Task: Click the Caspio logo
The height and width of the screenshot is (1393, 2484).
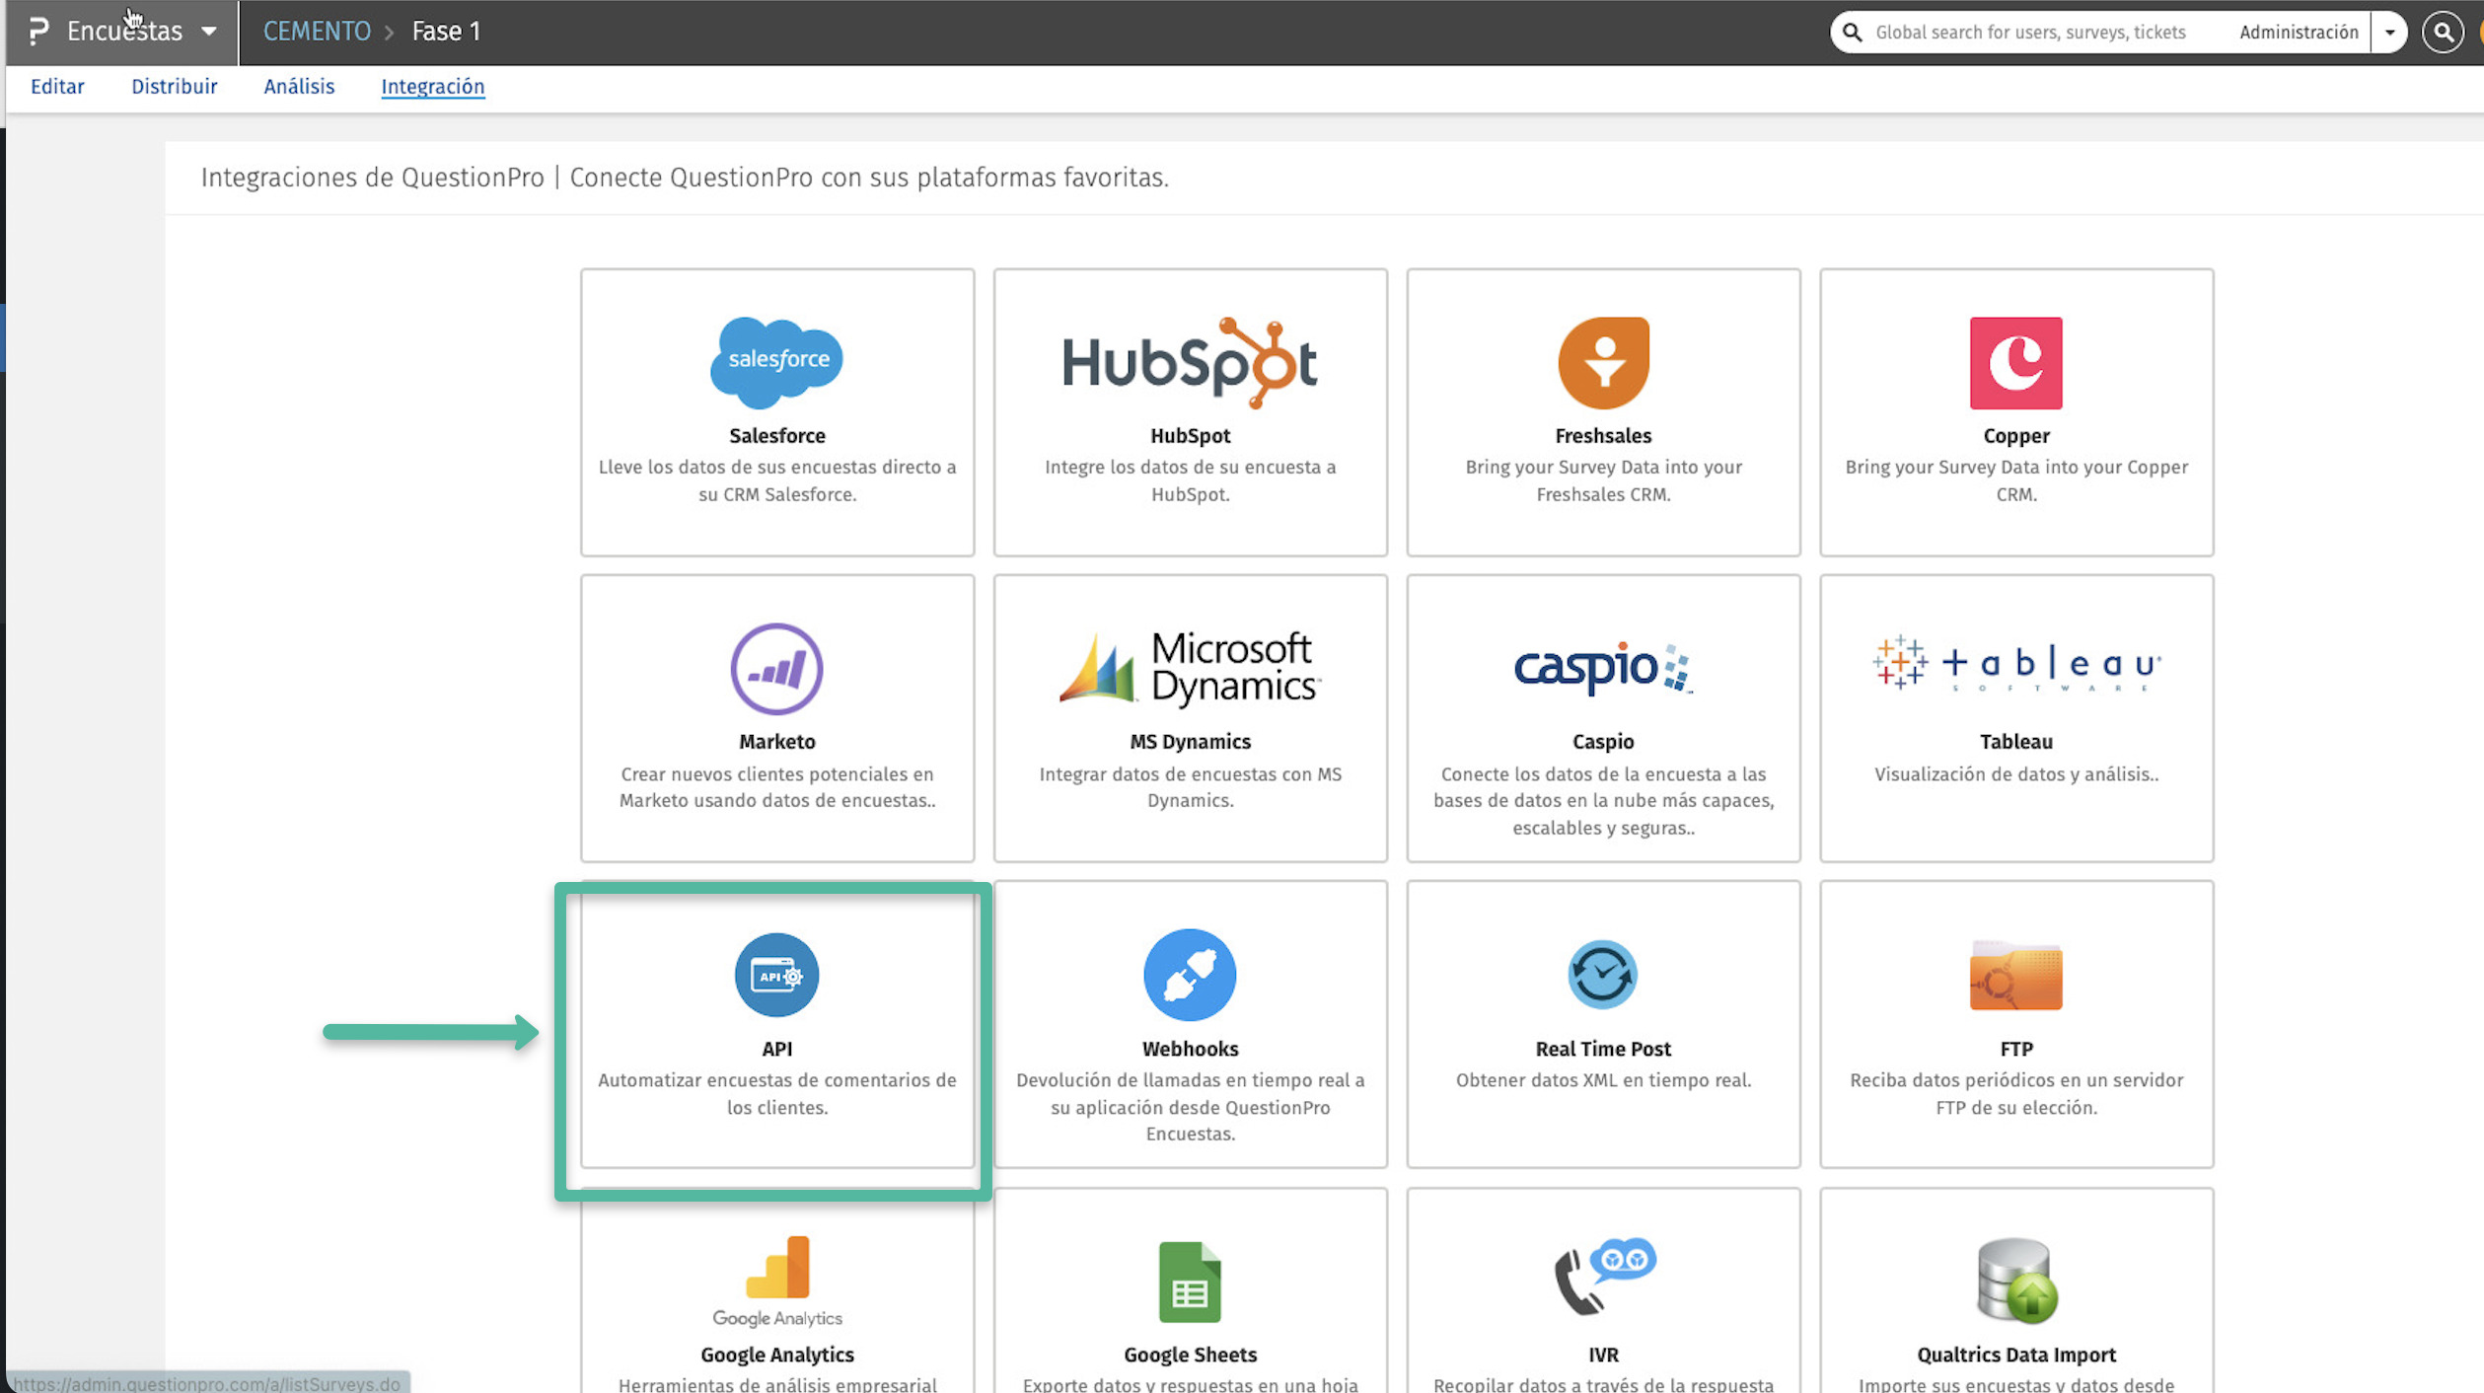Action: coord(1603,668)
